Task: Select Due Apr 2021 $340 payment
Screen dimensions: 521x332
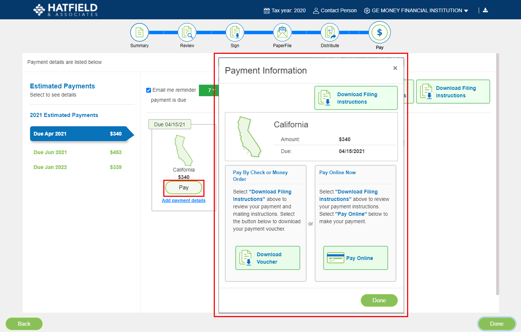Action: pos(82,134)
